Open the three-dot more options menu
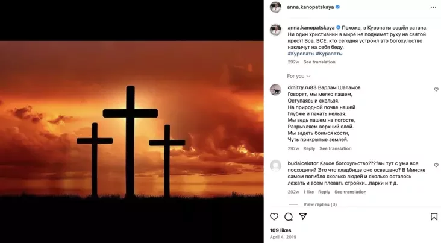Image resolution: width=441 pixels, height=243 pixels. [x=433, y=7]
